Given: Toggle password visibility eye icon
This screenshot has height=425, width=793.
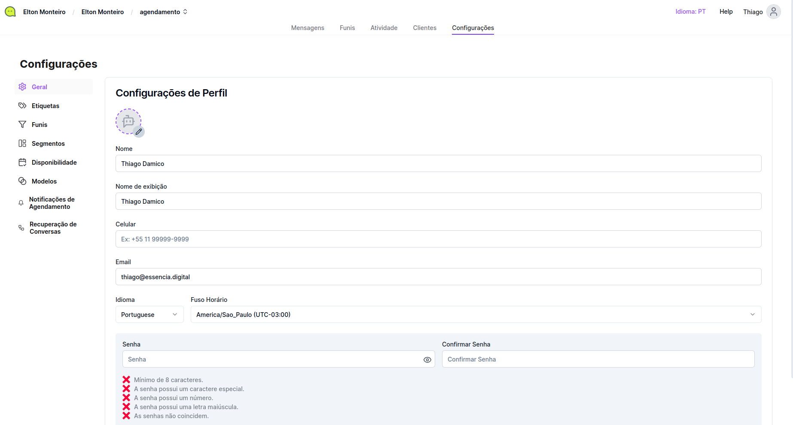Looking at the screenshot, I should coord(427,360).
